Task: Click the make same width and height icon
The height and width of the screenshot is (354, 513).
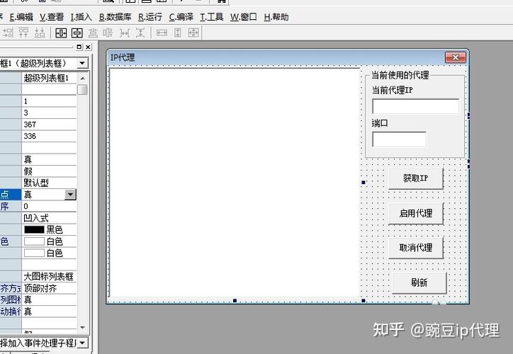Action: click(193, 33)
